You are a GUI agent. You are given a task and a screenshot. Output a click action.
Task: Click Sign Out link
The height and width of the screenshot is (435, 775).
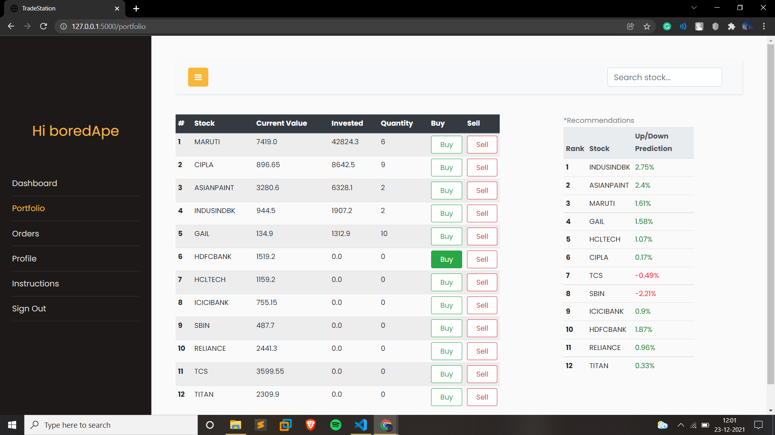tap(29, 309)
